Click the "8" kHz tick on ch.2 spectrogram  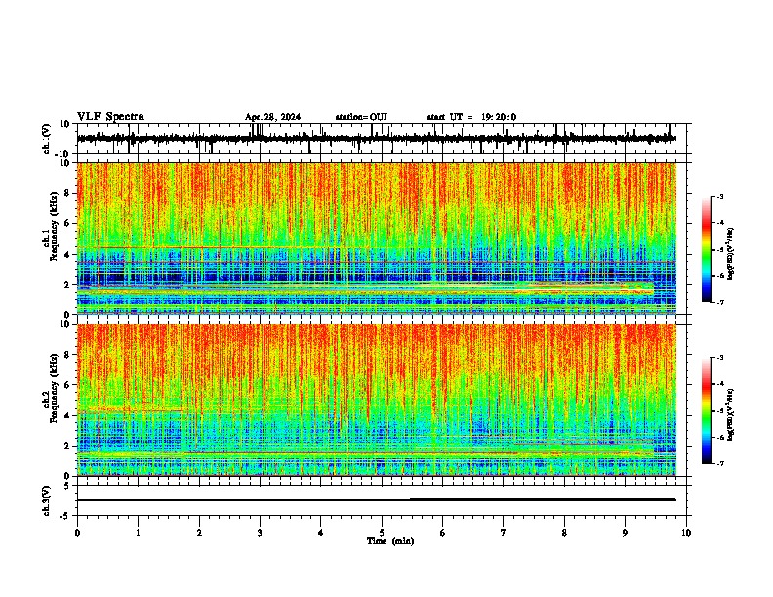tap(67, 355)
